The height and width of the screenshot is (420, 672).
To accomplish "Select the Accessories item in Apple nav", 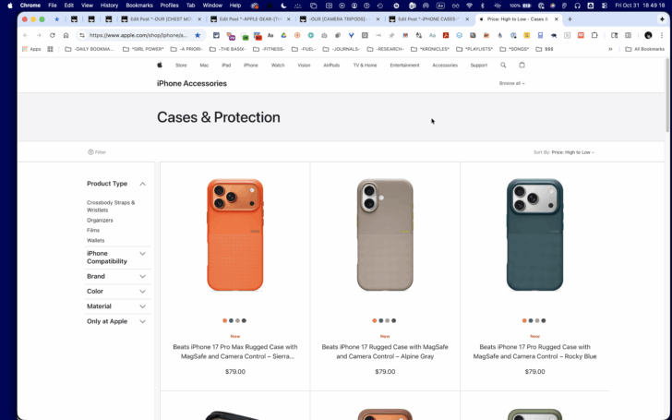I will (445, 66).
